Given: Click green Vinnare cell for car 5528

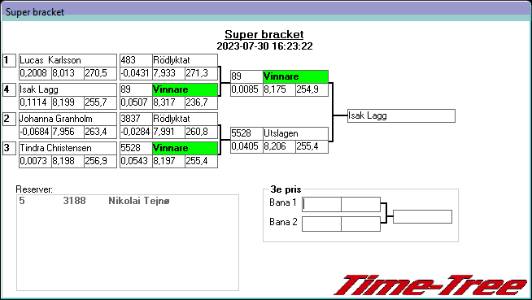Looking at the screenshot, I should [185, 148].
